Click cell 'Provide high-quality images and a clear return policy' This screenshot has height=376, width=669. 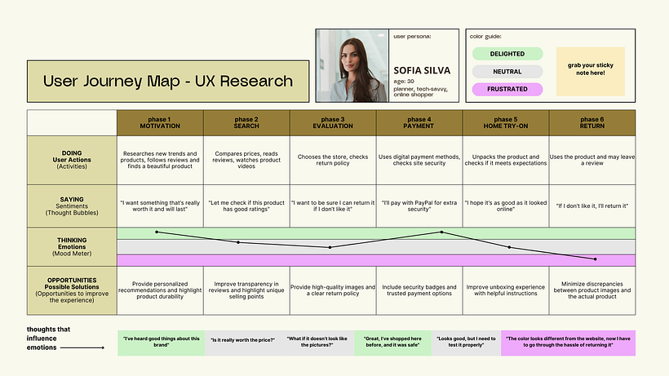point(333,290)
